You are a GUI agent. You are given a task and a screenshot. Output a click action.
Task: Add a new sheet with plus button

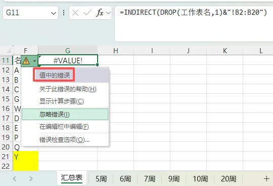click(266, 179)
